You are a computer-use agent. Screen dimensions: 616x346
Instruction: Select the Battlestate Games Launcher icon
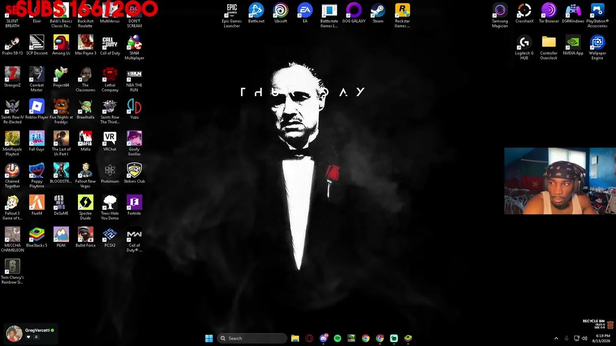coord(329,15)
